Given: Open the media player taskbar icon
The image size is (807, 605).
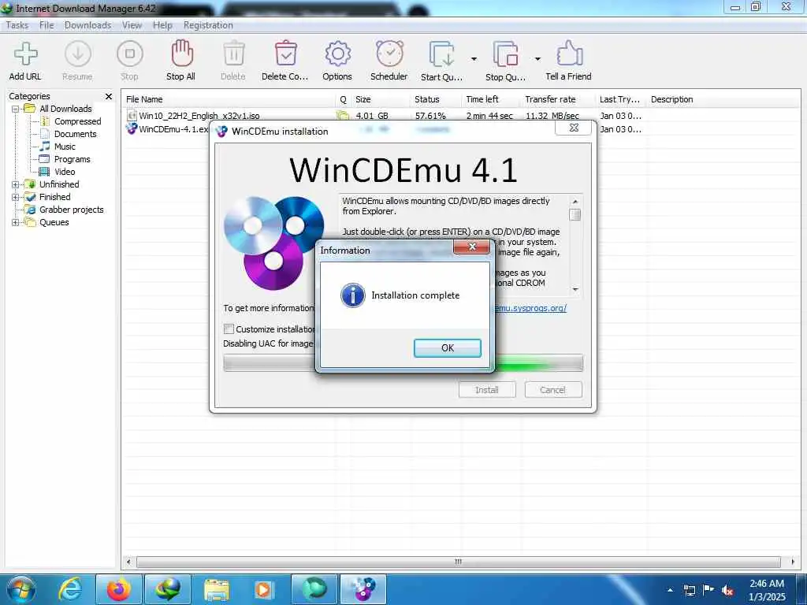Looking at the screenshot, I should pyautogui.click(x=265, y=589).
